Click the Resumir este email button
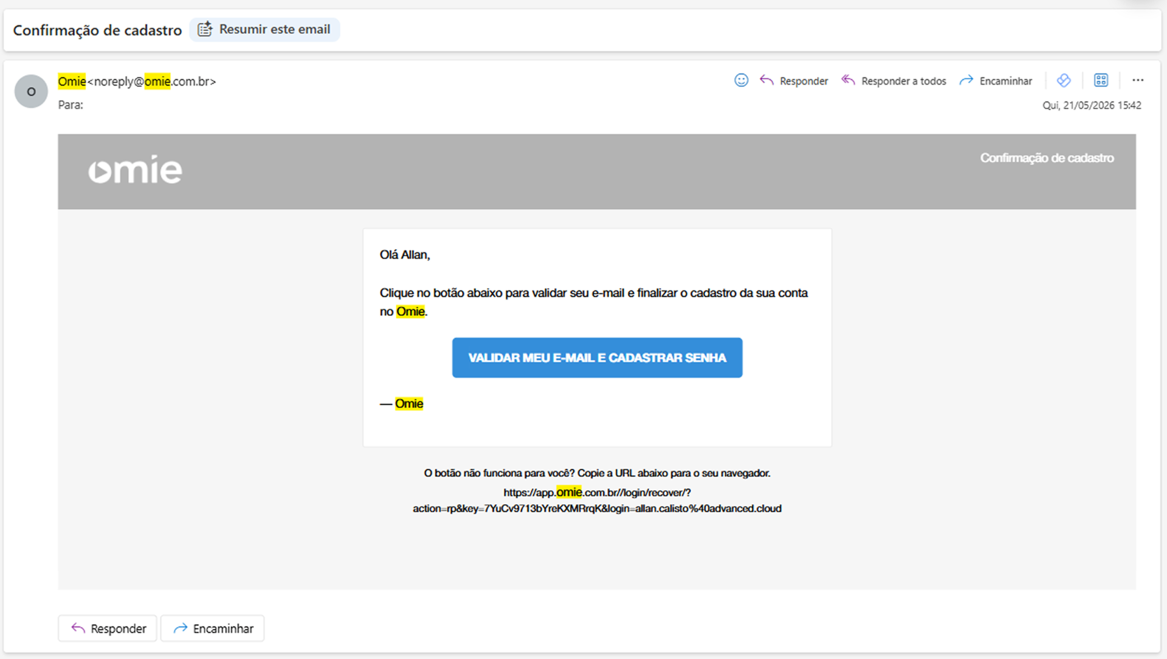1167x659 pixels. (x=264, y=29)
